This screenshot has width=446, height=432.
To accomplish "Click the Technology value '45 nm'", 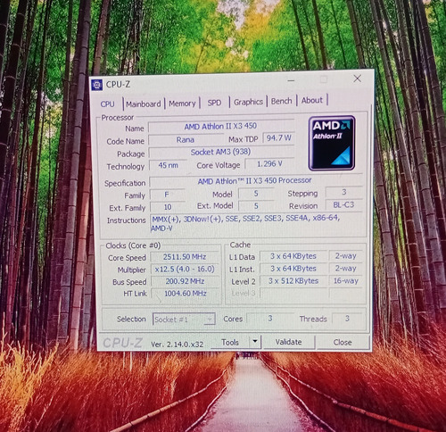I will (169, 165).
